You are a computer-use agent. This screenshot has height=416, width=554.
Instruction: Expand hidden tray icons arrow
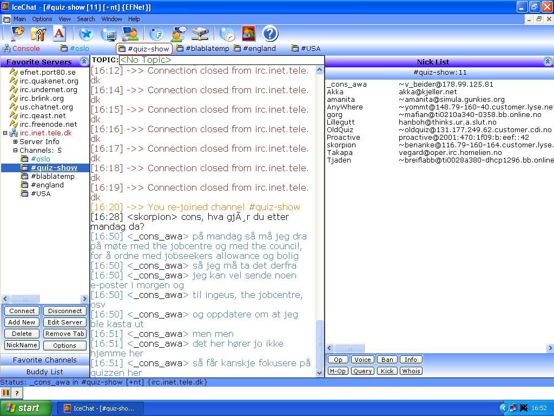[504, 408]
